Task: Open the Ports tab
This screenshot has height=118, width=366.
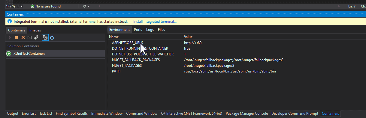Action: [138, 30]
